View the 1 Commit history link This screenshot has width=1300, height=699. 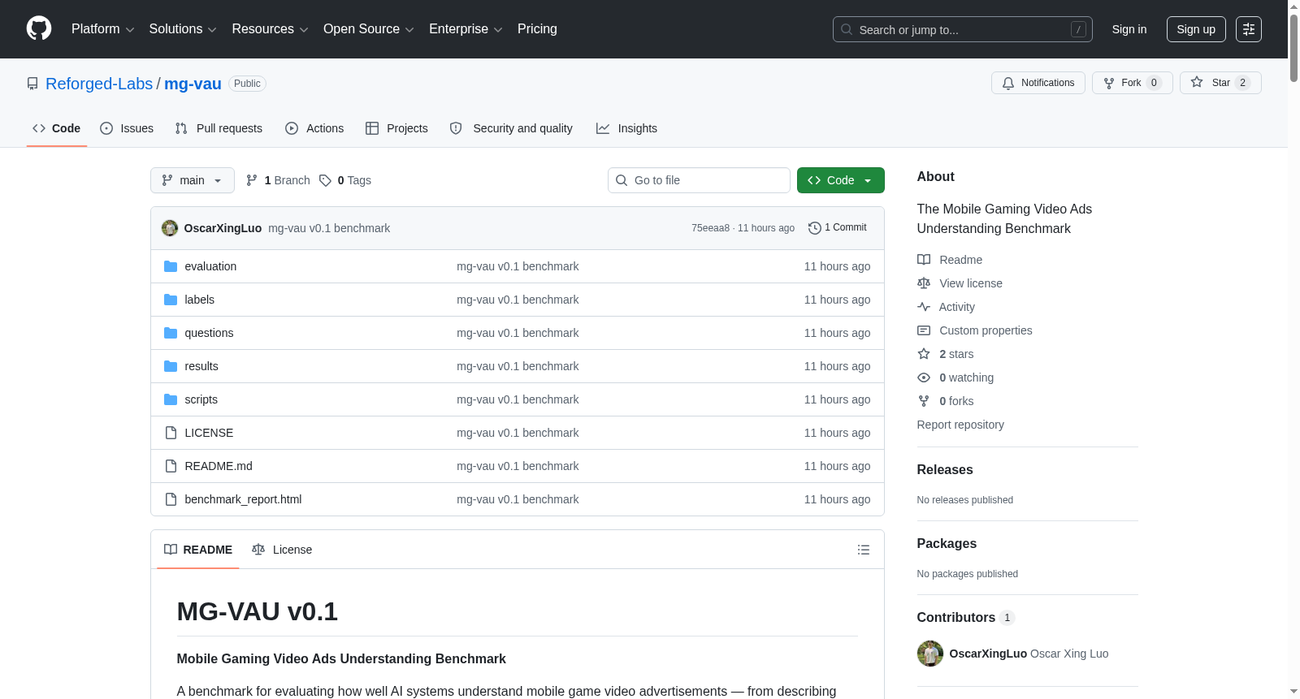point(838,228)
